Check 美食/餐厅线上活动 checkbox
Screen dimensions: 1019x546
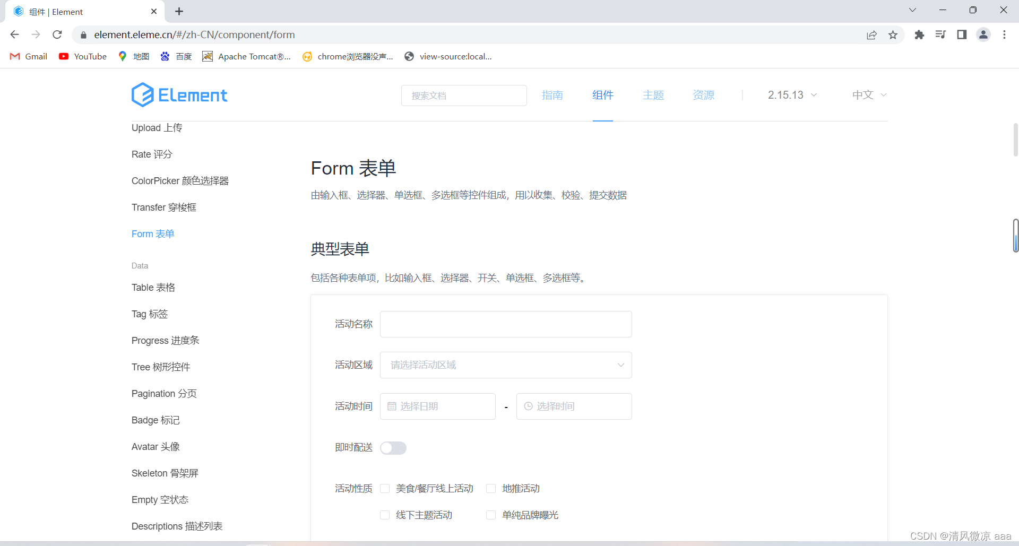point(385,488)
